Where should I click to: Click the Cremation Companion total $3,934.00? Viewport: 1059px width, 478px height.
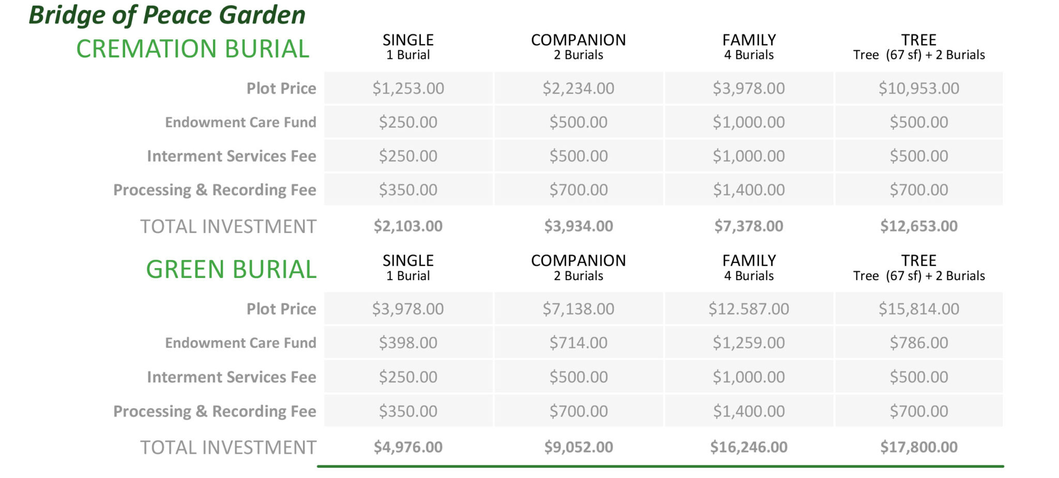[x=578, y=226]
